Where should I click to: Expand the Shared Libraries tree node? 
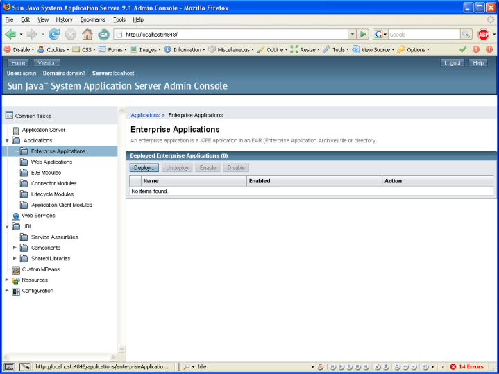(15, 258)
